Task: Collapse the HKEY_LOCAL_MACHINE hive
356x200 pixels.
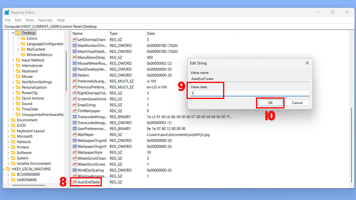Action: [4, 169]
